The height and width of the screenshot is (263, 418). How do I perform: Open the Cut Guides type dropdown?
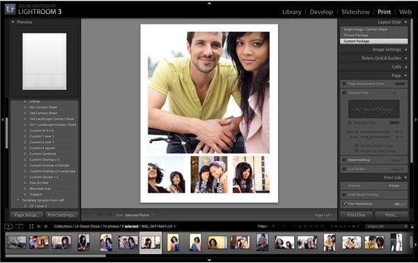(397, 169)
